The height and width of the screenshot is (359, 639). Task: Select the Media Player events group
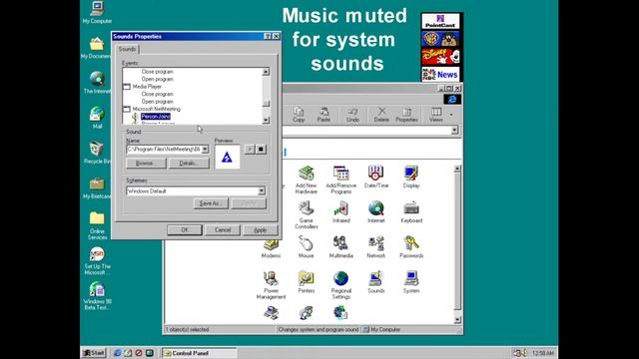point(147,87)
